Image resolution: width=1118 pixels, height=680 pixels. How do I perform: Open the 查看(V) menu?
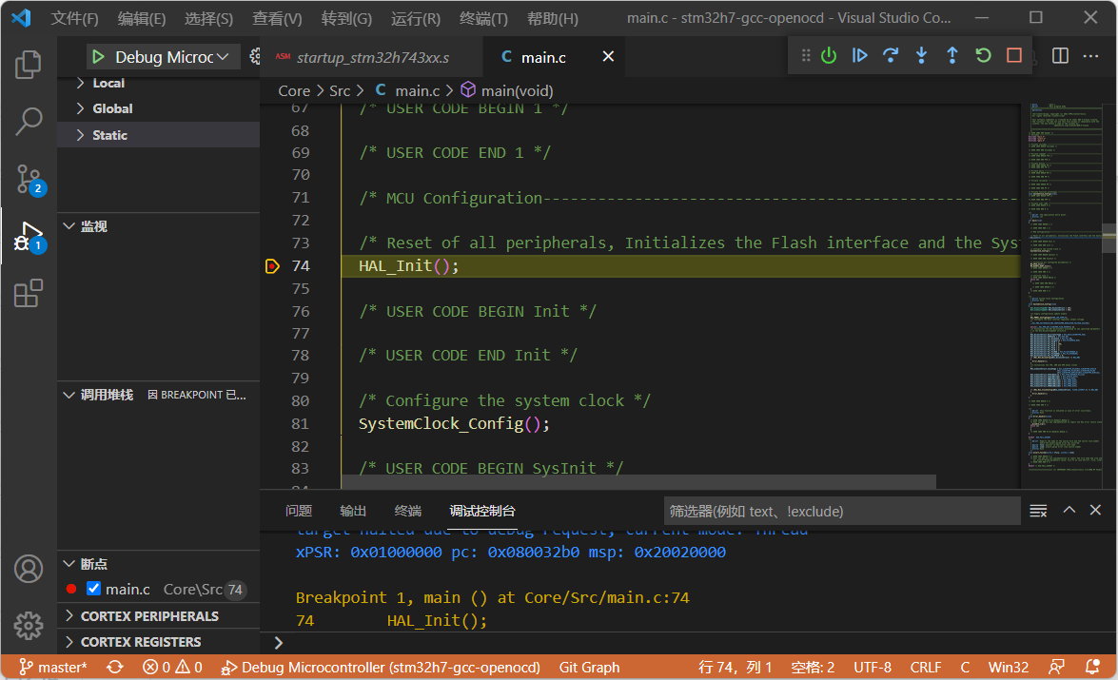coord(278,18)
